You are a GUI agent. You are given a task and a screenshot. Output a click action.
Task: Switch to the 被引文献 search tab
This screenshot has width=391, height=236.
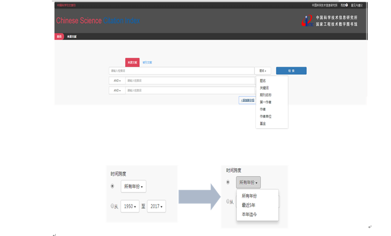(x=148, y=63)
